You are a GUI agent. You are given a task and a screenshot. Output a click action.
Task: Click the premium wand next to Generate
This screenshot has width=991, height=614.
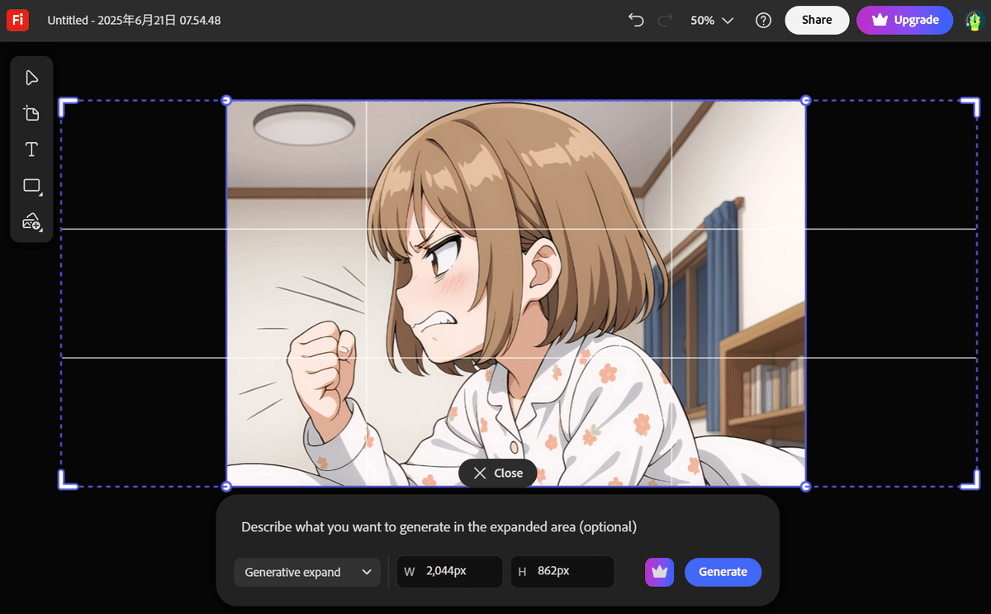coord(659,572)
